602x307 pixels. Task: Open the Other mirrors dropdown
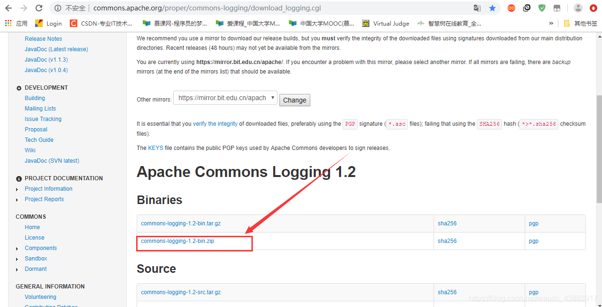click(x=225, y=98)
